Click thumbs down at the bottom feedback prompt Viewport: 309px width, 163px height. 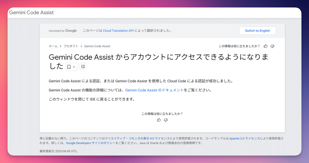[x=166, y=120]
